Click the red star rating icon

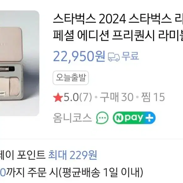pos(58,97)
